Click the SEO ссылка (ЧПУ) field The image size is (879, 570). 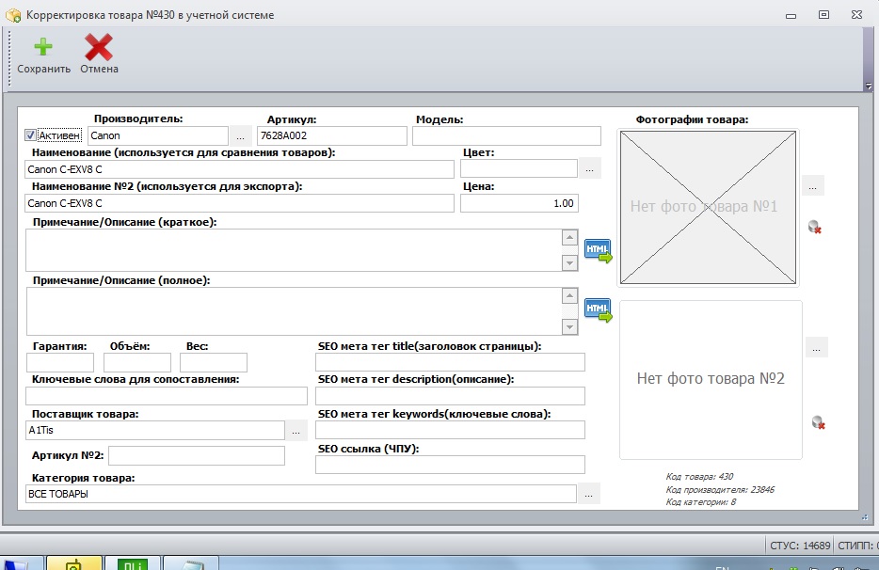coord(450,465)
